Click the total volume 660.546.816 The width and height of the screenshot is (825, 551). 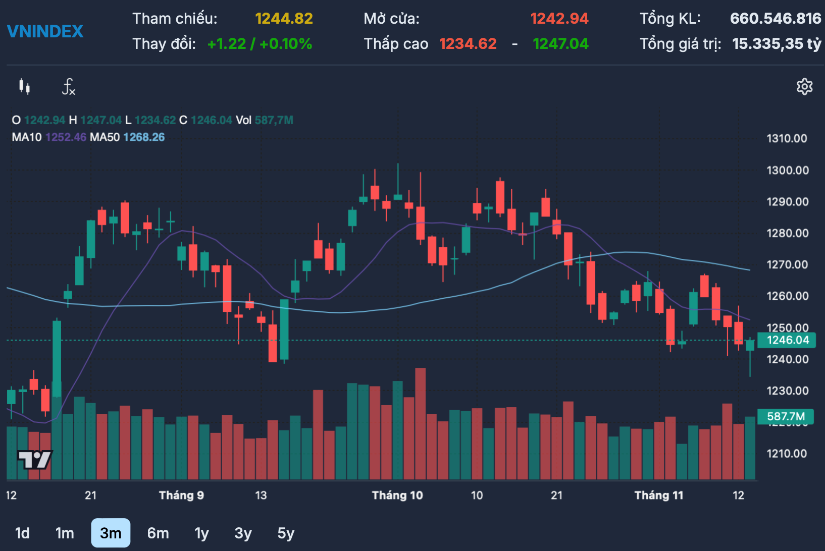(x=776, y=19)
